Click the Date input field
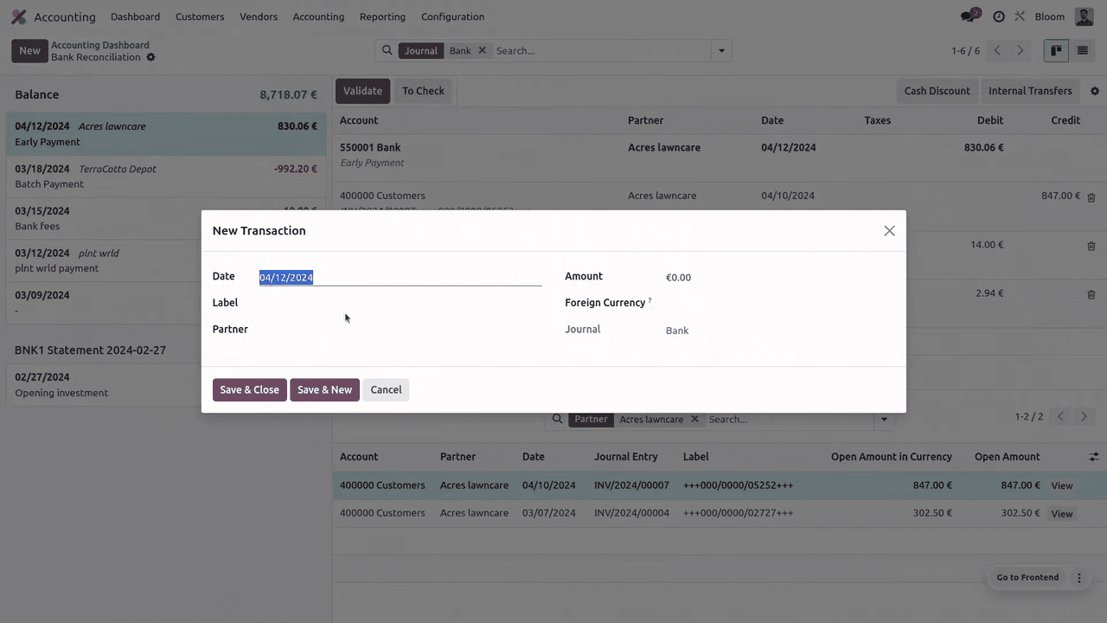 400,278
